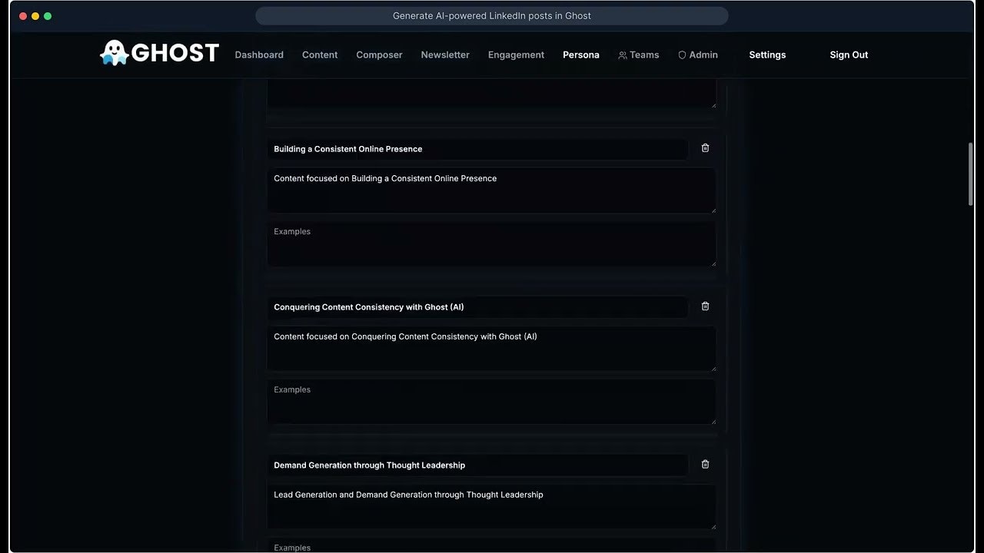Click the Teams people icon
Screen dimensions: 984x553
(x=623, y=55)
